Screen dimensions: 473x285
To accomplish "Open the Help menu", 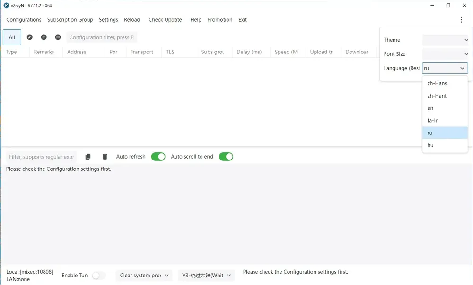I will tap(196, 19).
